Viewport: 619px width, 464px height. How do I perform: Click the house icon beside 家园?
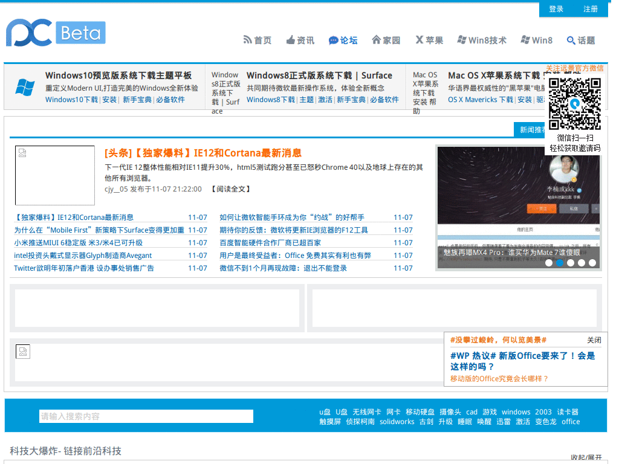(378, 40)
